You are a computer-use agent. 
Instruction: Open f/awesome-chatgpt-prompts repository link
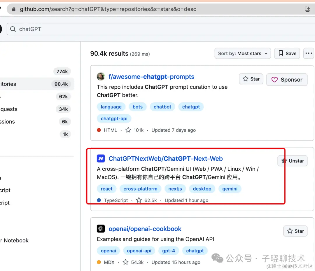coord(151,76)
